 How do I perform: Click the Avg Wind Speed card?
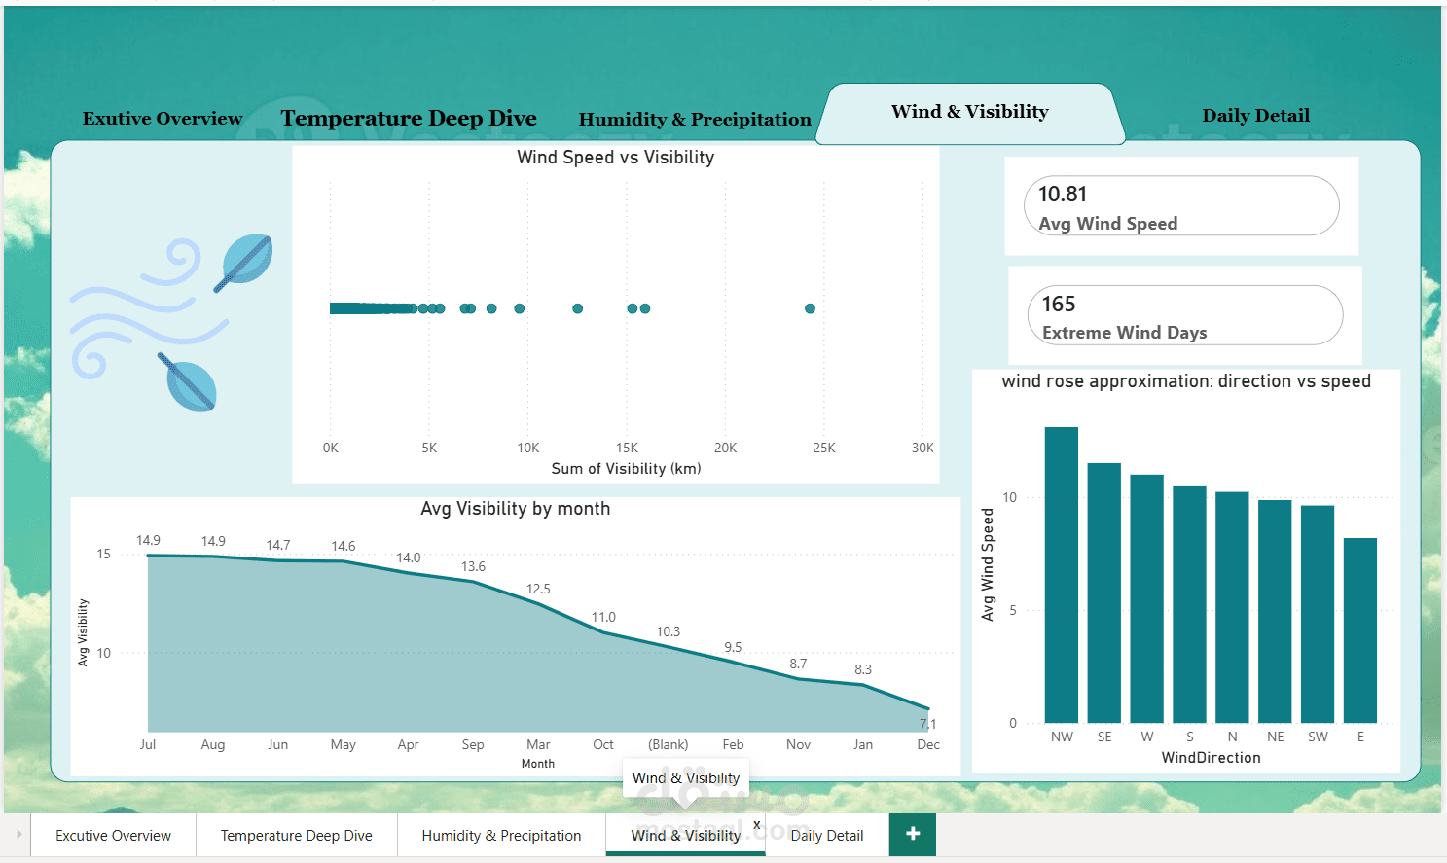point(1181,205)
